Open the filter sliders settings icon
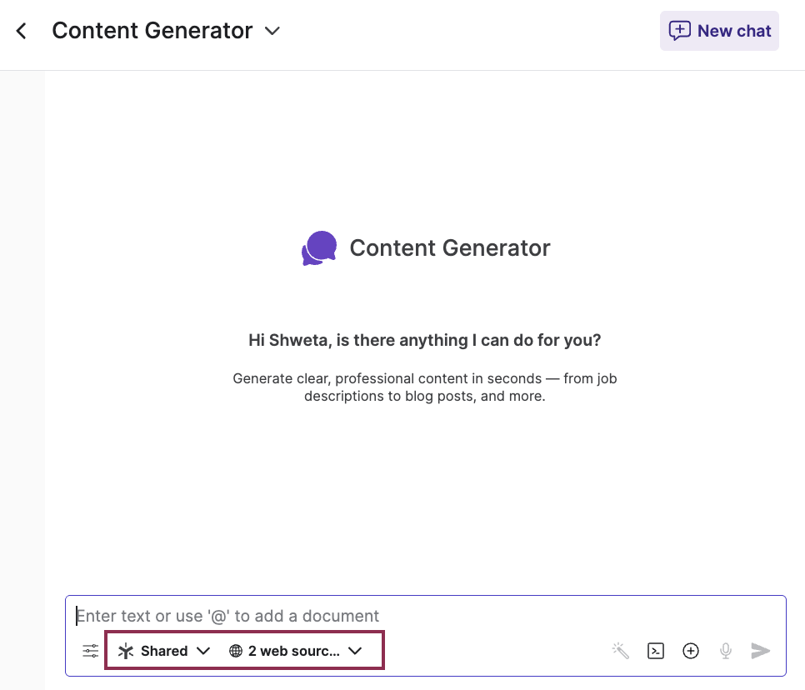This screenshot has width=805, height=690. (90, 651)
